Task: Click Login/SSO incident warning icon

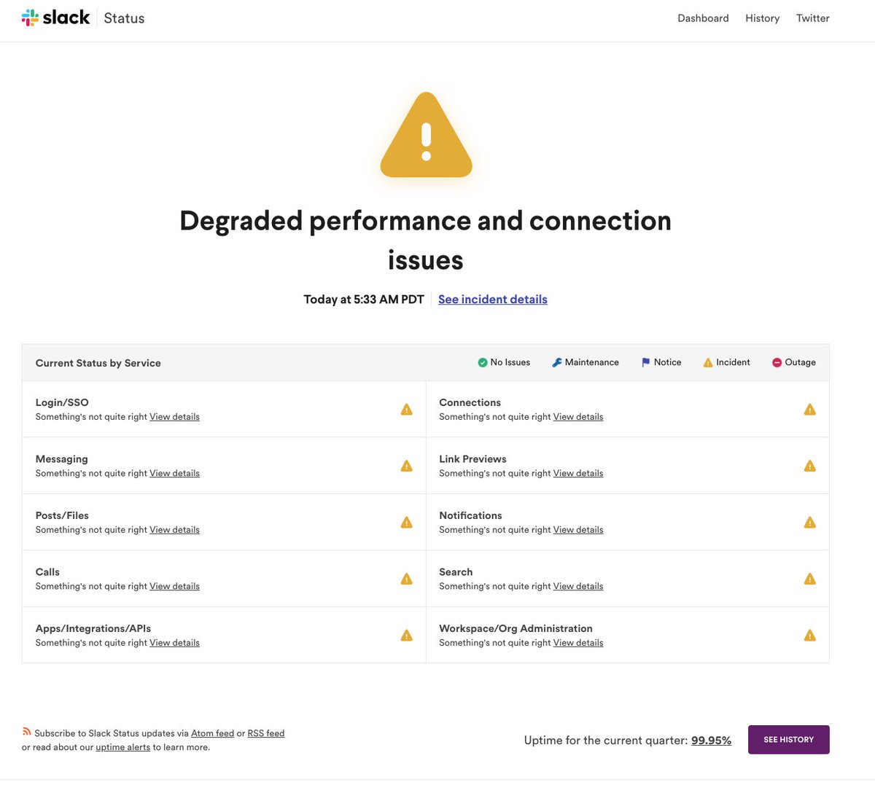Action: coord(407,410)
